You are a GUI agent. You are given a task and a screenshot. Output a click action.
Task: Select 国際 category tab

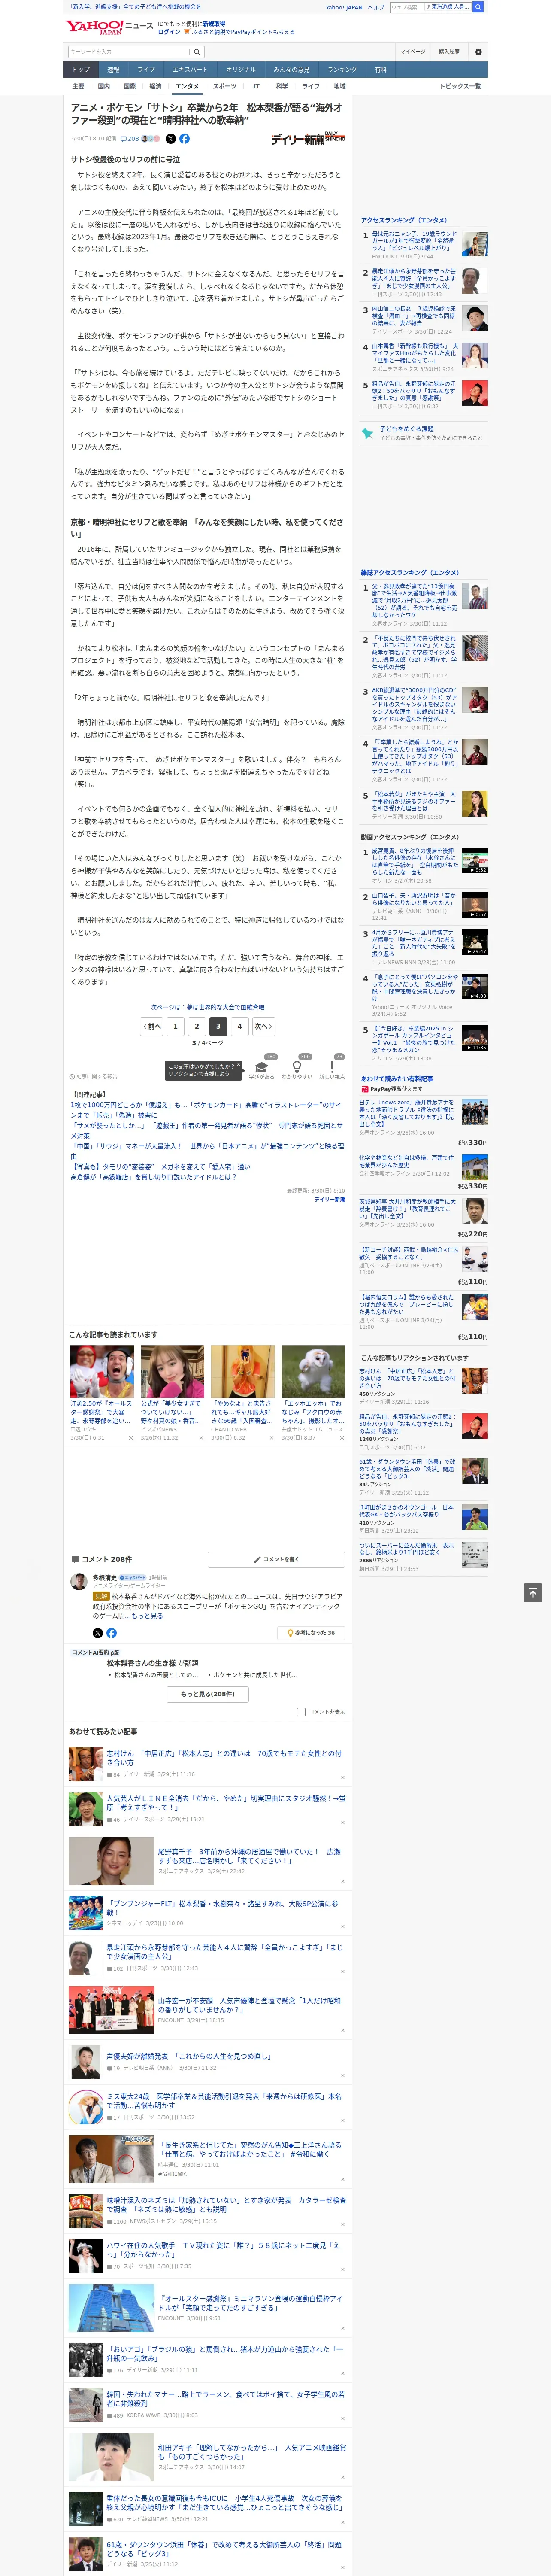(129, 86)
